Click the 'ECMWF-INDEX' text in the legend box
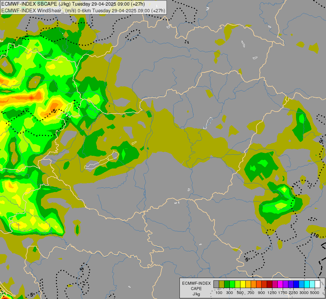This screenshot has width=326, height=299. click(x=196, y=283)
